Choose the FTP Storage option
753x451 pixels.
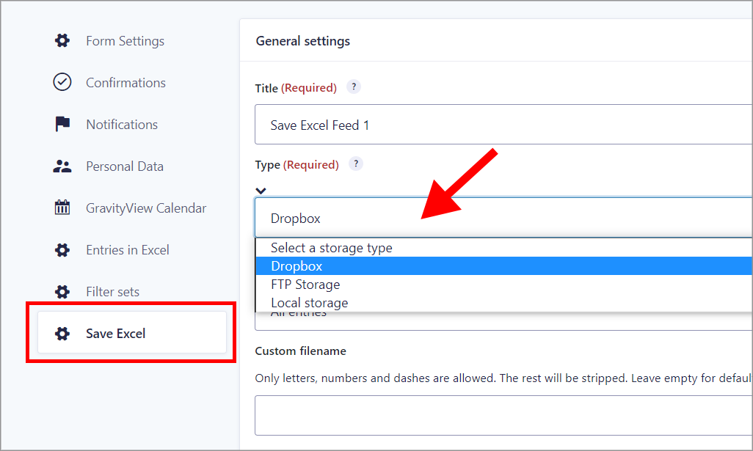tap(504, 284)
